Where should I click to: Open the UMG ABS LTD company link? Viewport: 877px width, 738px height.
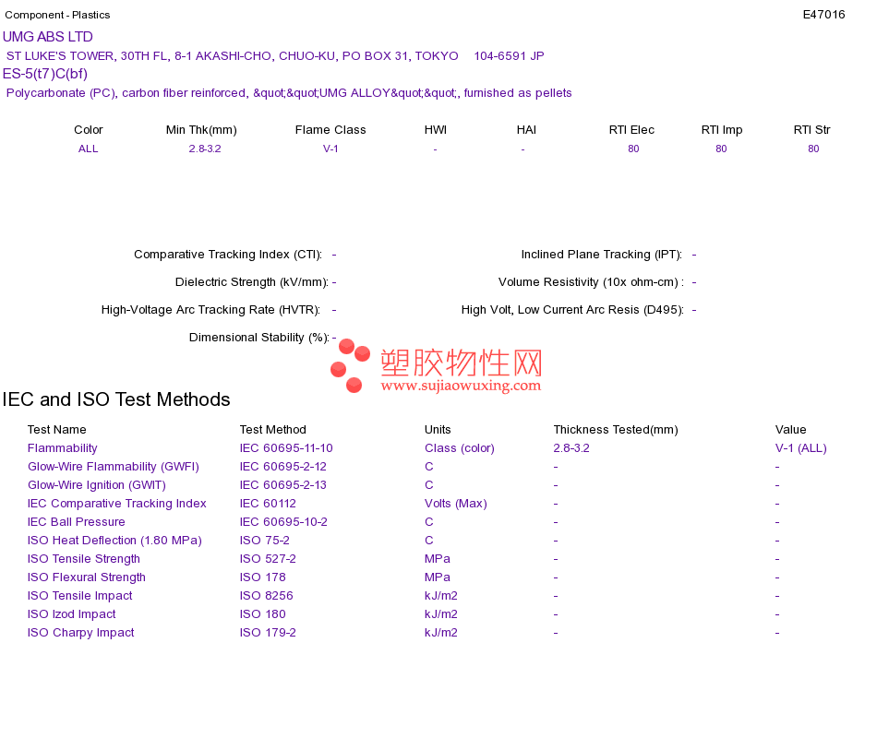tap(47, 37)
